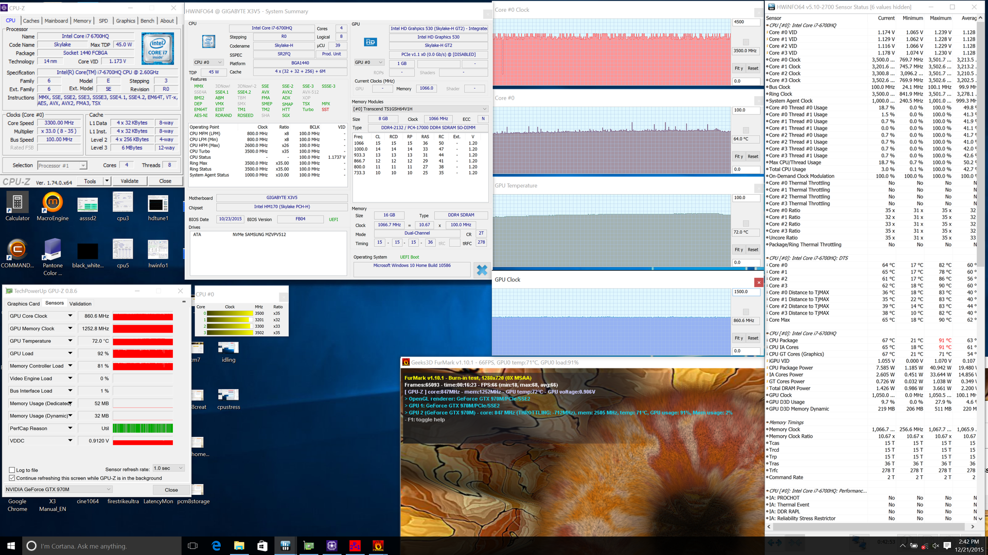This screenshot has height=555, width=988.
Task: Open the NVIDIA GeForce GTX 970M selector
Action: pyautogui.click(x=58, y=489)
